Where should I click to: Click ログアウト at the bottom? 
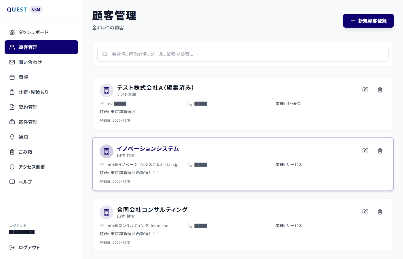click(29, 247)
